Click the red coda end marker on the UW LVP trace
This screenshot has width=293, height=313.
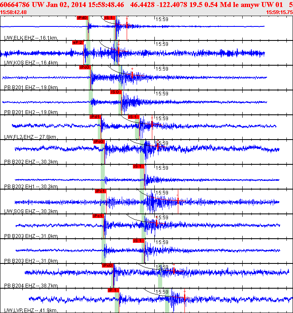(x=185, y=298)
